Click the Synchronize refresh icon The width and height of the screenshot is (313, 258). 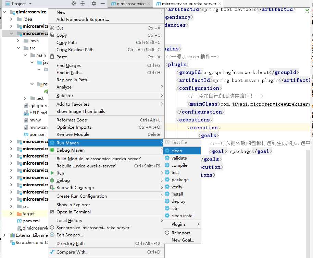(52, 227)
